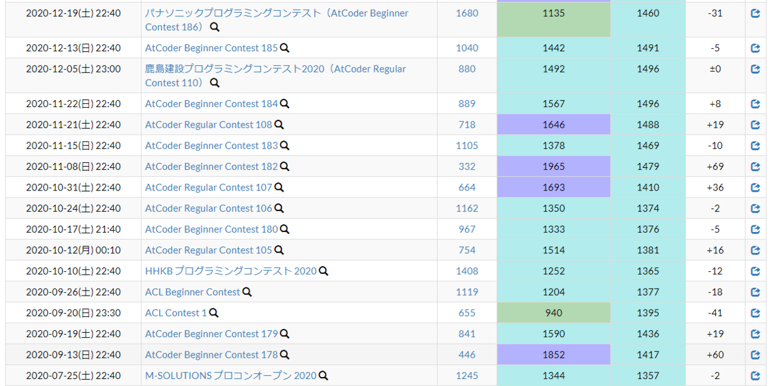
Task: Open AtCoder Beginner Contest 185 link
Action: tap(211, 48)
